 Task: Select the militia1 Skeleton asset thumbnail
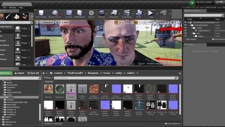[139, 105]
